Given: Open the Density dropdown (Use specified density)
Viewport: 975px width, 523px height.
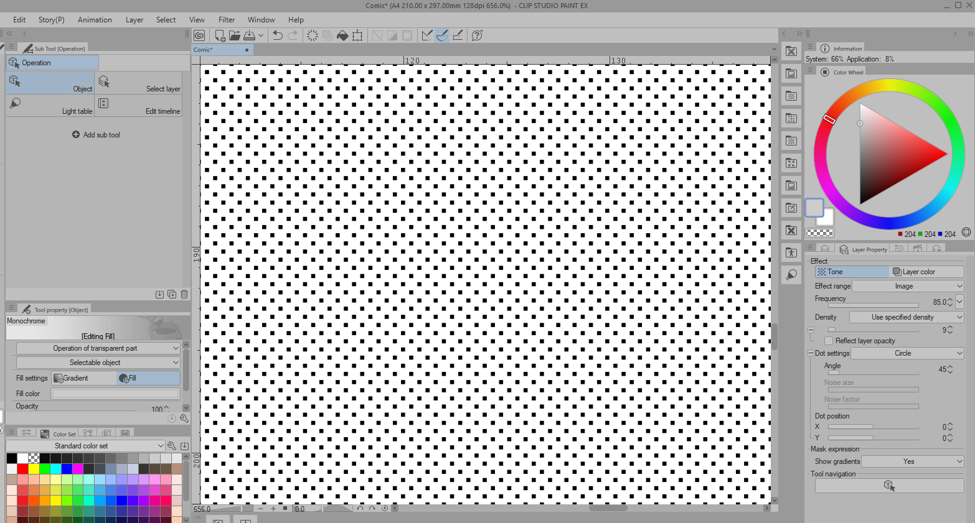Looking at the screenshot, I should coord(907,317).
